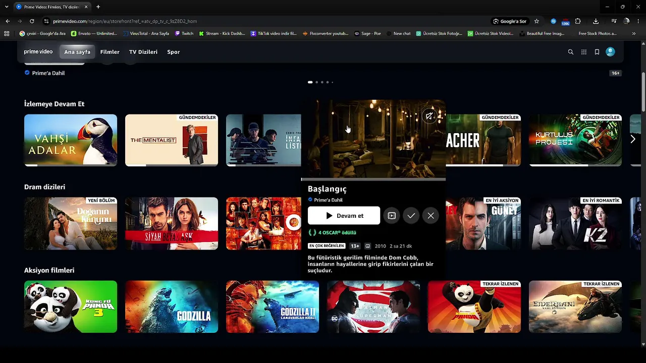Open the Prime Video profile avatar
Image resolution: width=646 pixels, height=363 pixels.
(610, 52)
